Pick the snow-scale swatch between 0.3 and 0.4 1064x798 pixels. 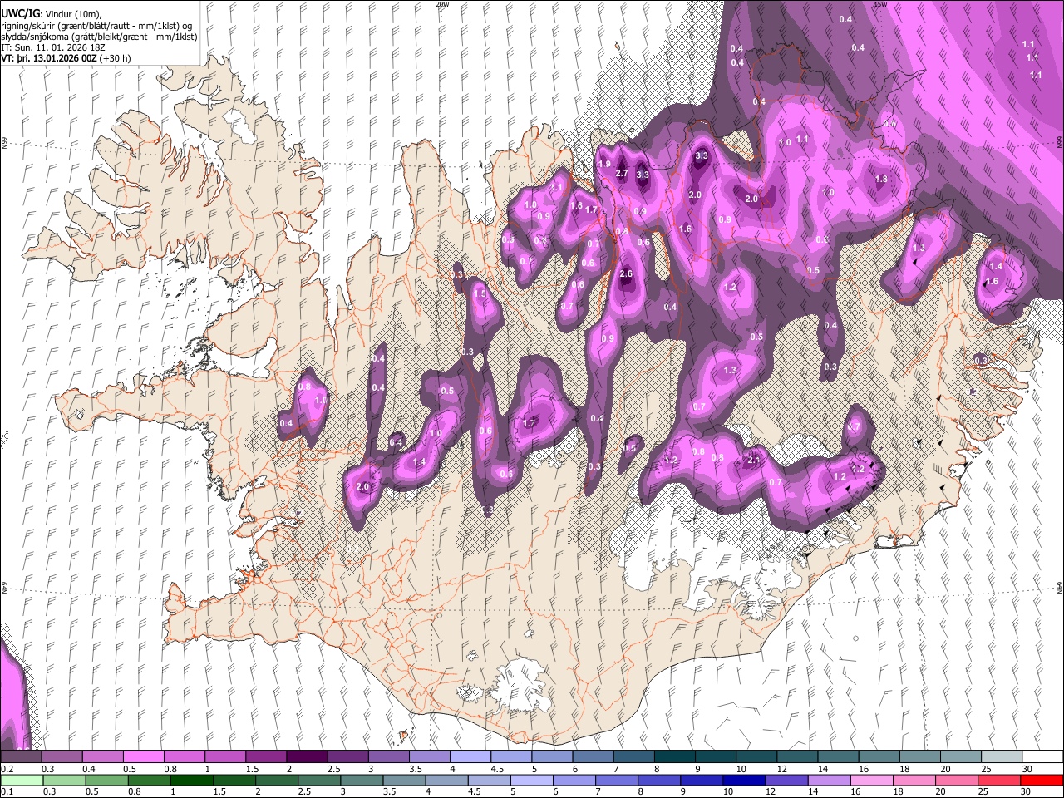[62, 757]
